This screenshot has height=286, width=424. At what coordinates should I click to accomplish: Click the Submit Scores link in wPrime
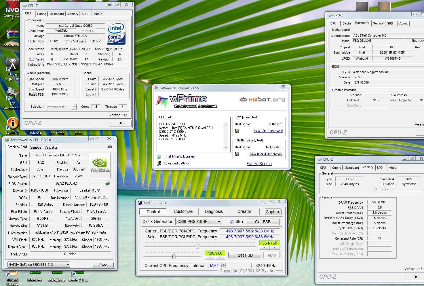click(259, 164)
